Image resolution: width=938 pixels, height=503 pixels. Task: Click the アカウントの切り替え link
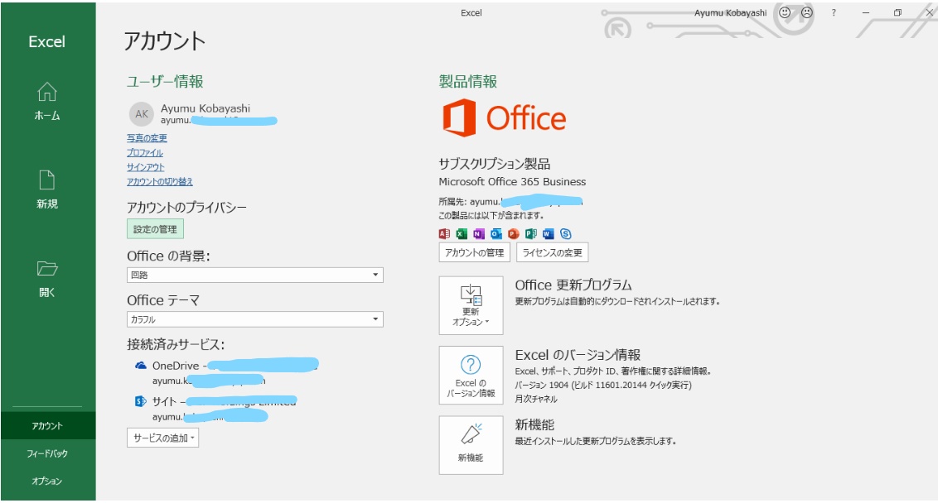(160, 182)
